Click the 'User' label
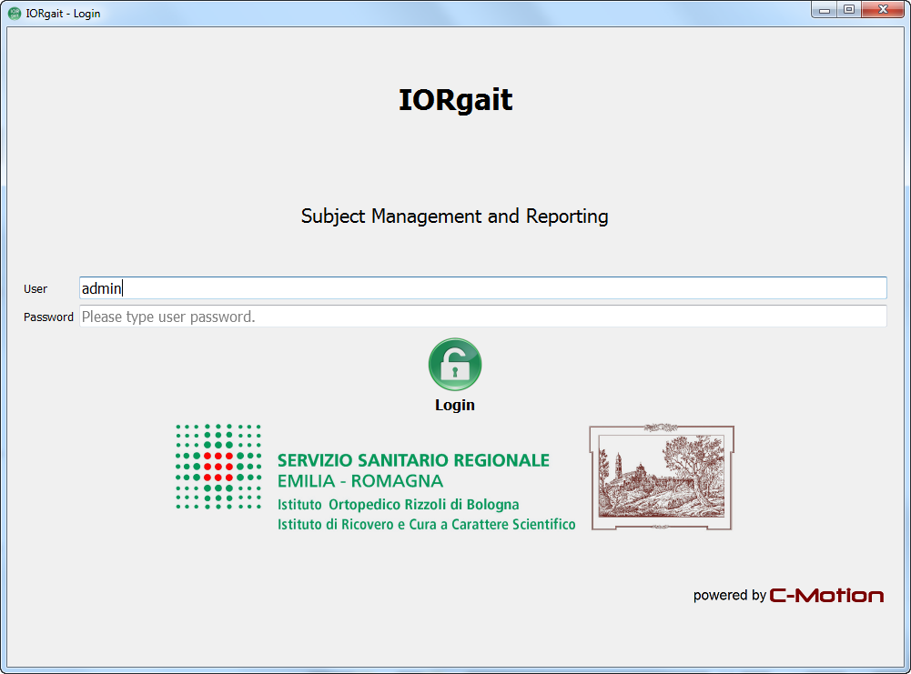Viewport: 911px width, 674px height. [x=35, y=288]
